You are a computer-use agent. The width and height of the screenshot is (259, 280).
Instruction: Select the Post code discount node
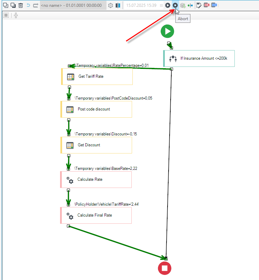96,109
